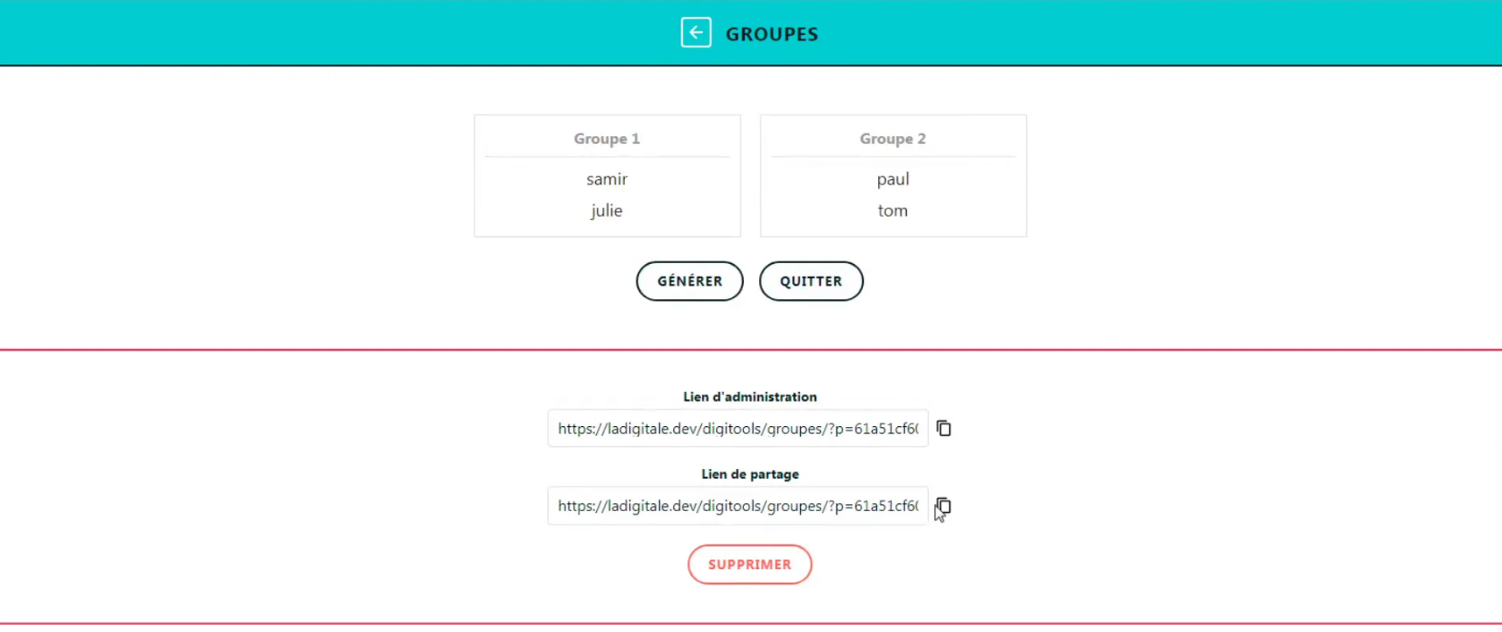The height and width of the screenshot is (632, 1502).
Task: Click the "Lien de partage" label
Action: coord(750,474)
